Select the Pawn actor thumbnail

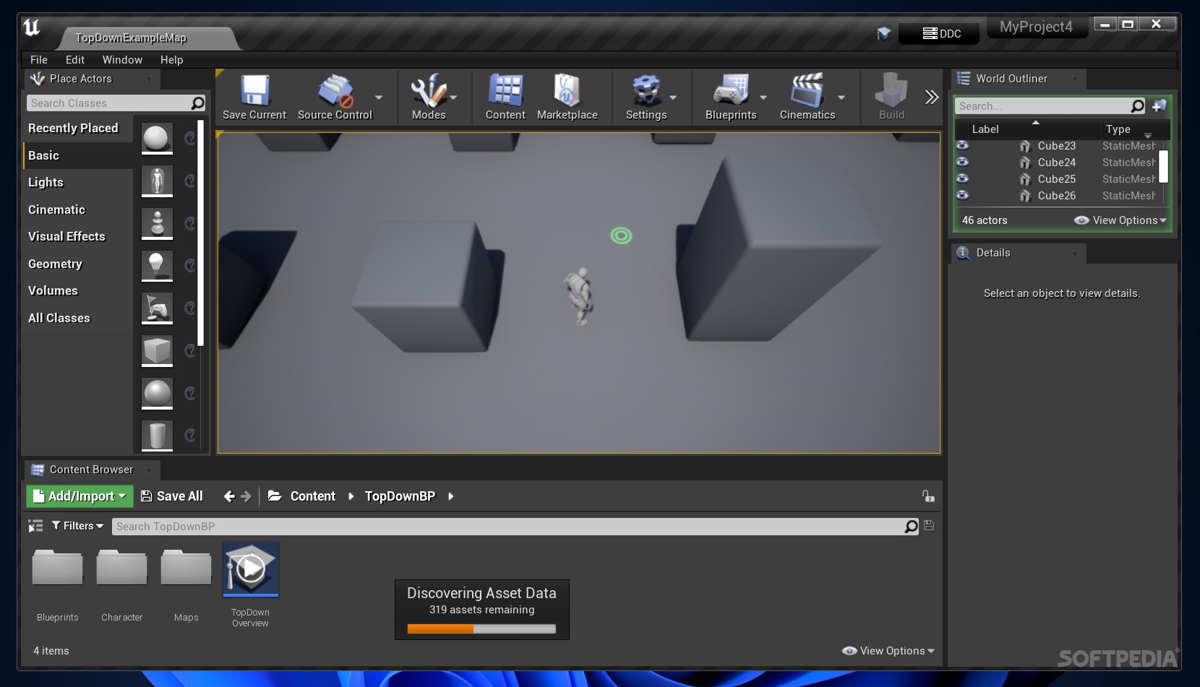(x=157, y=223)
